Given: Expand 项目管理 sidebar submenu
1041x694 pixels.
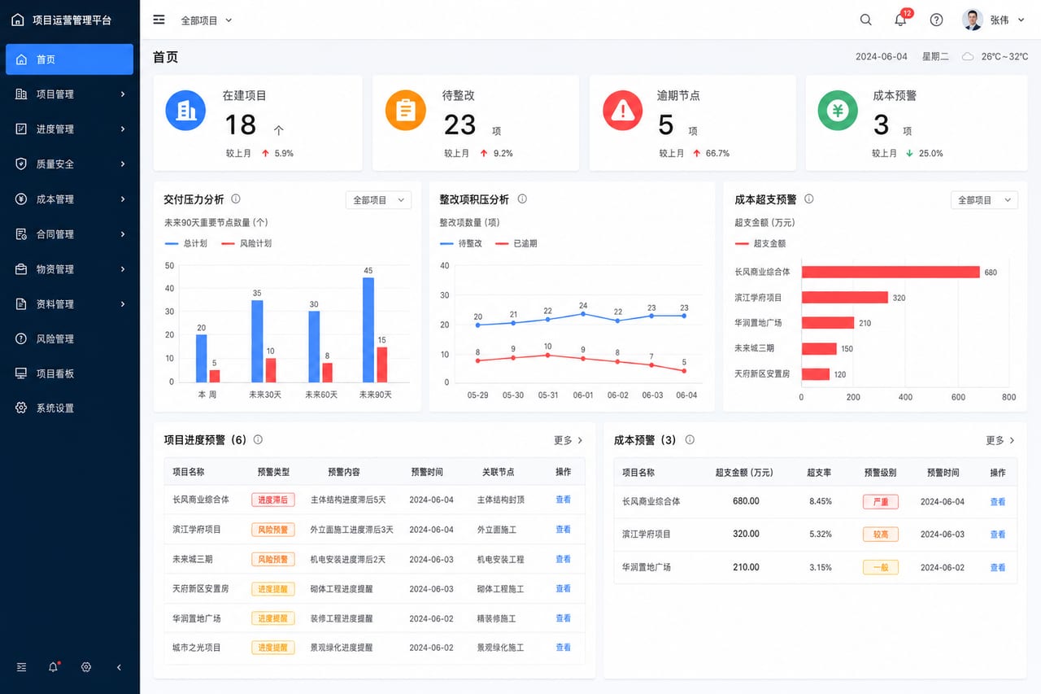Looking at the screenshot, I should tap(70, 94).
